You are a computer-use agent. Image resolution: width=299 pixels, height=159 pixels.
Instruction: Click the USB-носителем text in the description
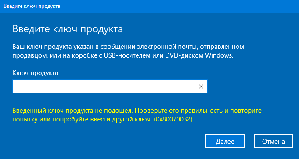pos(120,56)
